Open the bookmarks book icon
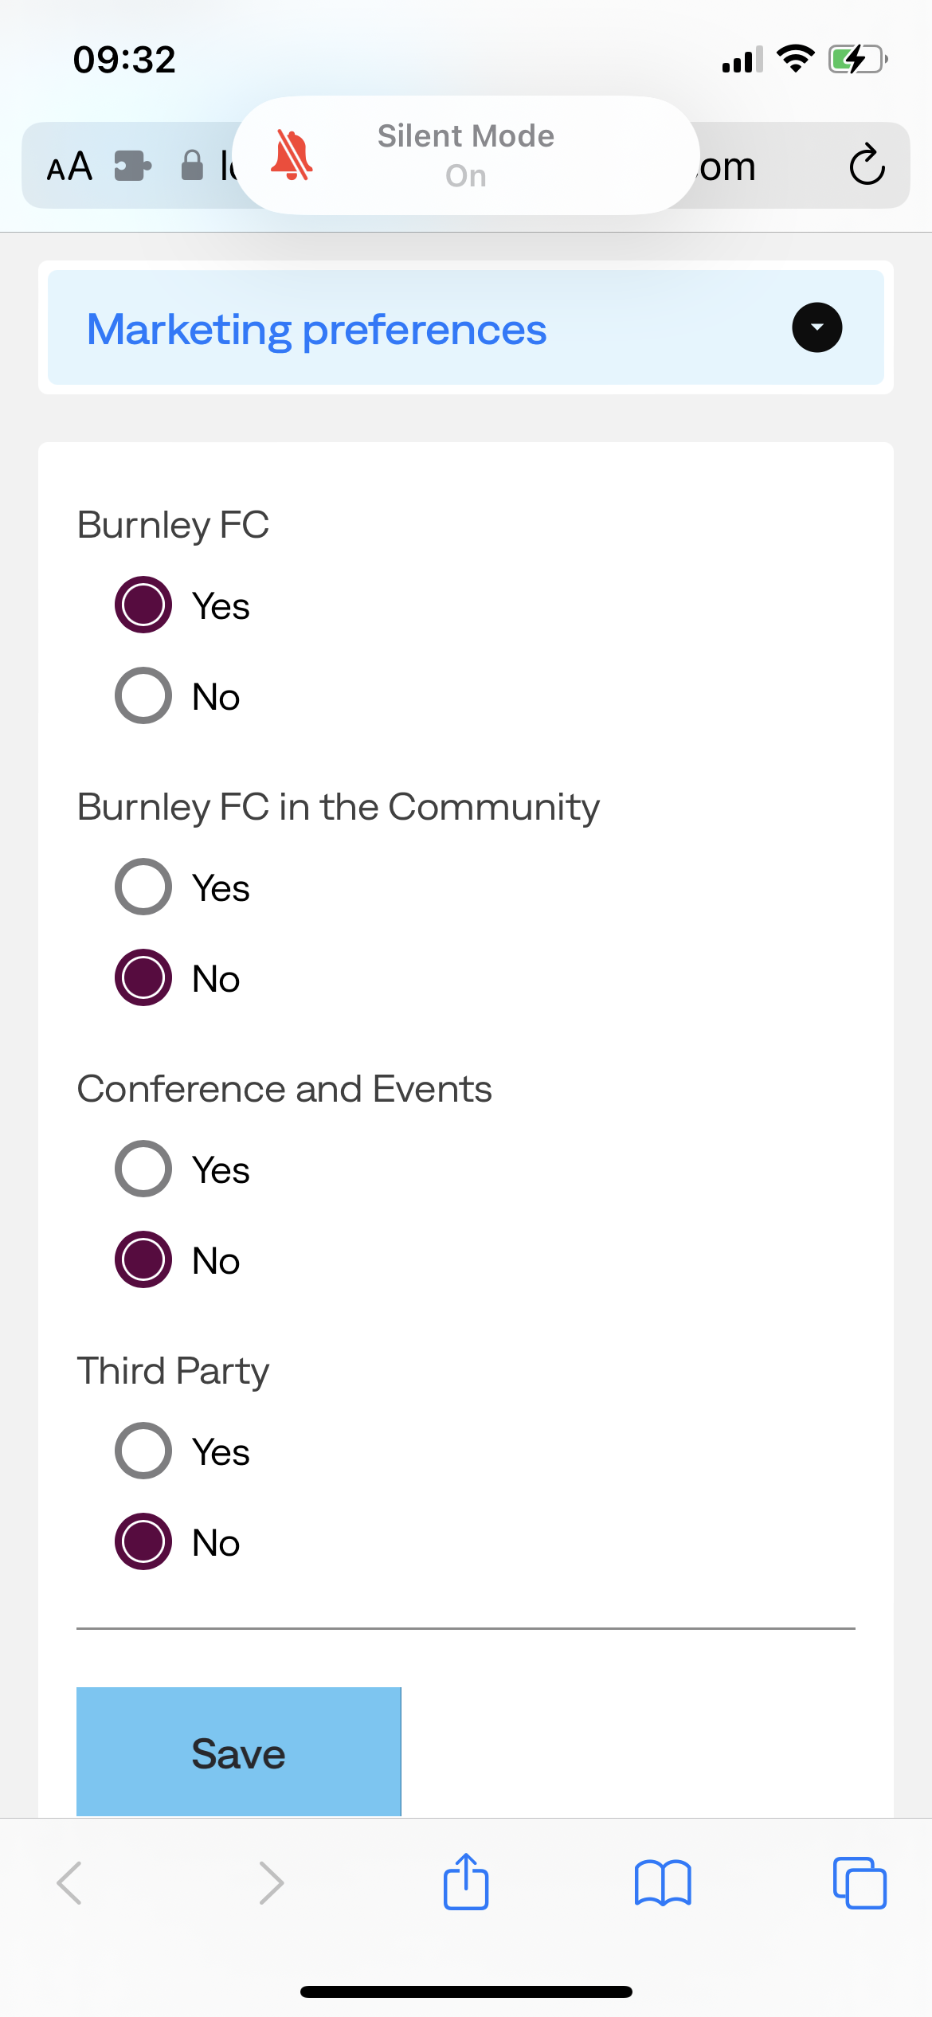 663,1882
